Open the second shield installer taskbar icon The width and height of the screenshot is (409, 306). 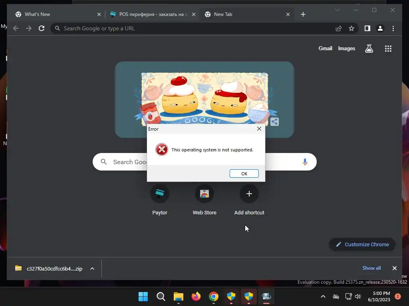pyautogui.click(x=248, y=296)
